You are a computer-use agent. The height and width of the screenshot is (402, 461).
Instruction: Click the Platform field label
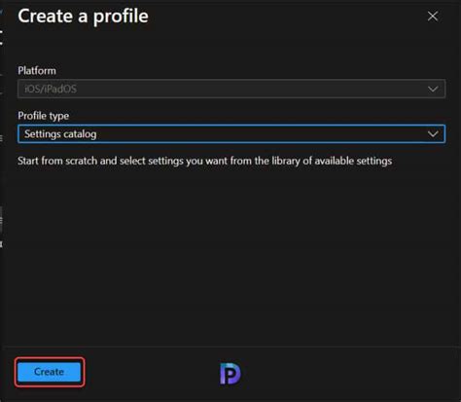(37, 71)
